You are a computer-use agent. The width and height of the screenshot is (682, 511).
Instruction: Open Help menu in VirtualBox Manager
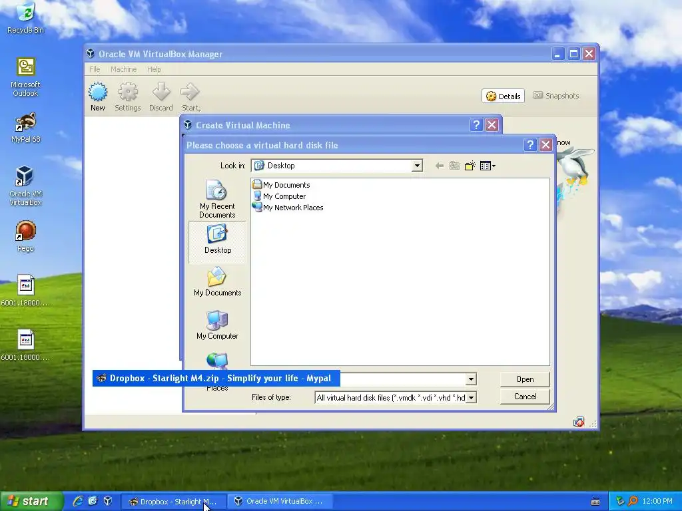154,69
